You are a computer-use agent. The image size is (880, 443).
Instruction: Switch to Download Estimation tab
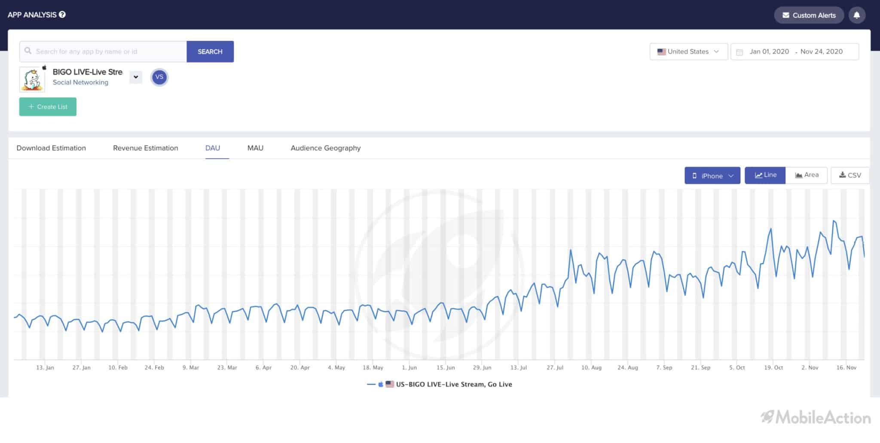click(x=51, y=148)
